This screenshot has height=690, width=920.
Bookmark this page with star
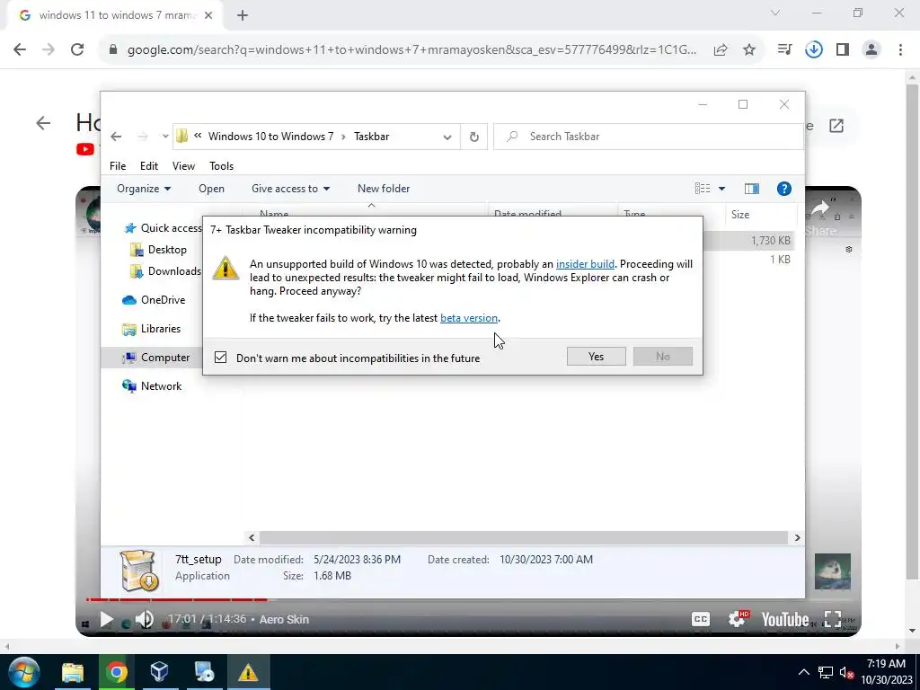point(749,50)
